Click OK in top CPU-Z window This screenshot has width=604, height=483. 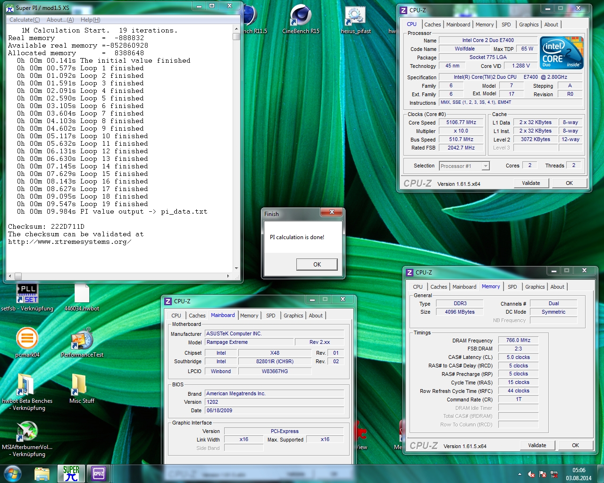tap(569, 183)
